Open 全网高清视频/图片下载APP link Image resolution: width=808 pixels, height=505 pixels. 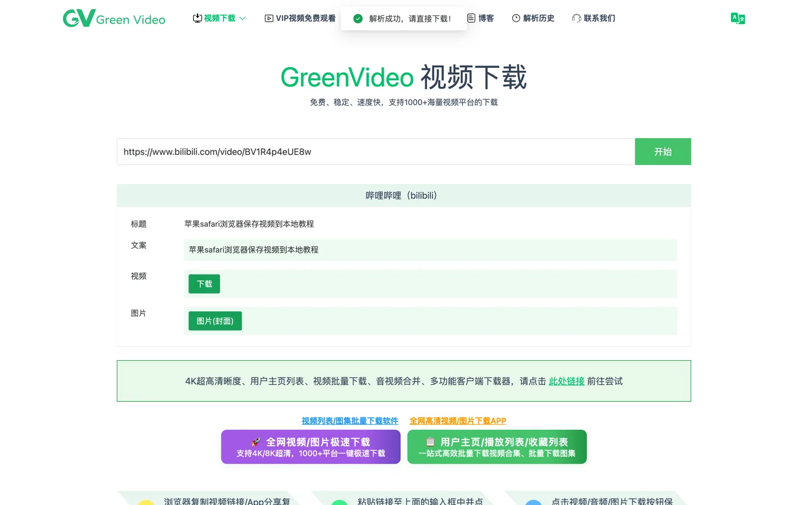[x=458, y=421]
